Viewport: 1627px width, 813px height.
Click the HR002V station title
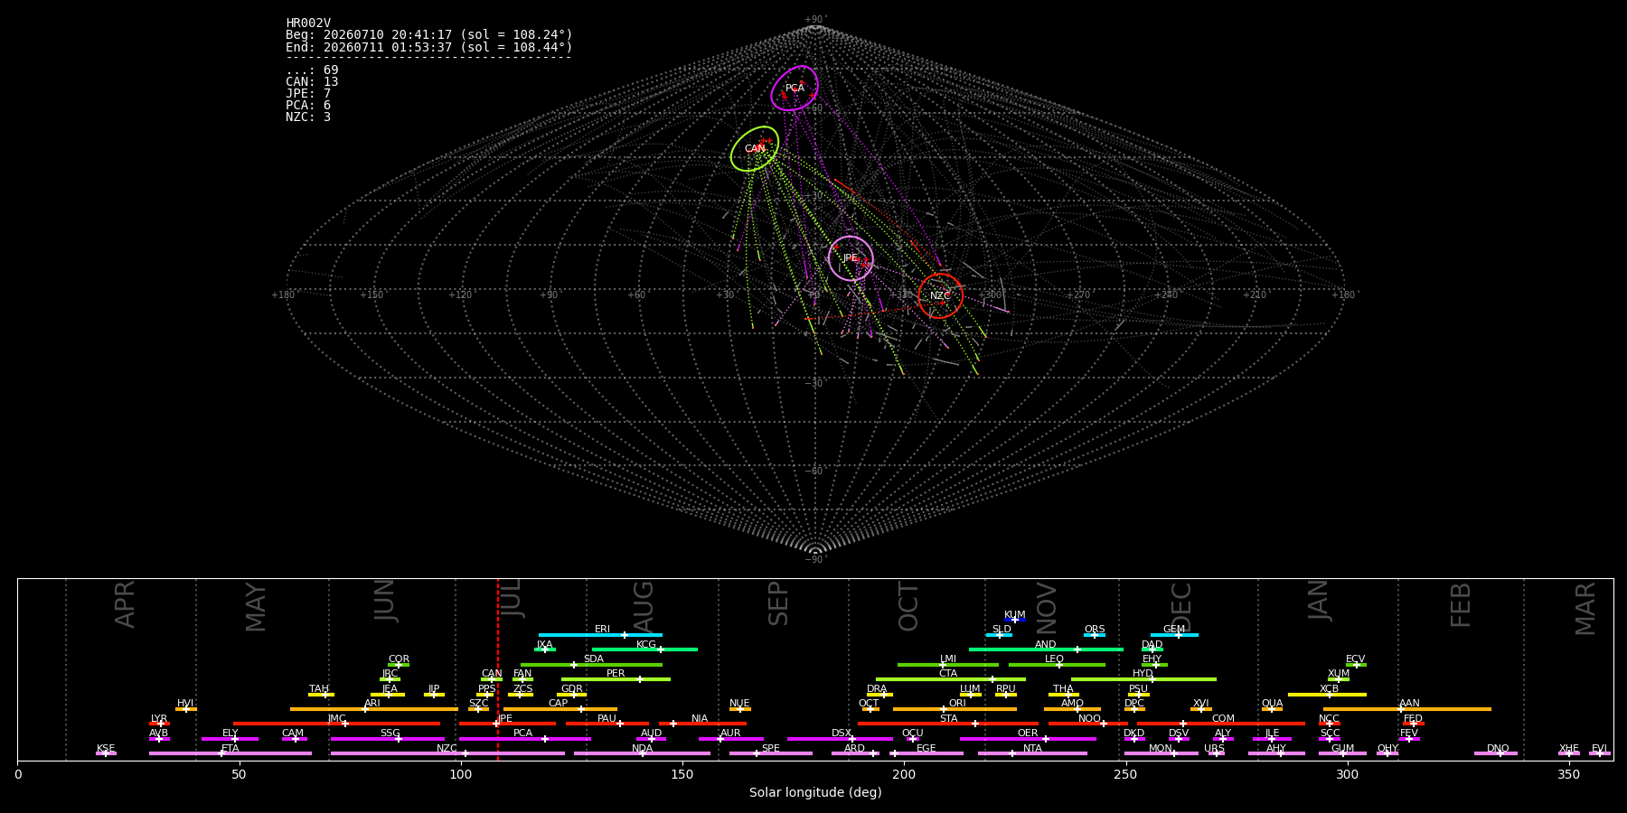pos(308,23)
